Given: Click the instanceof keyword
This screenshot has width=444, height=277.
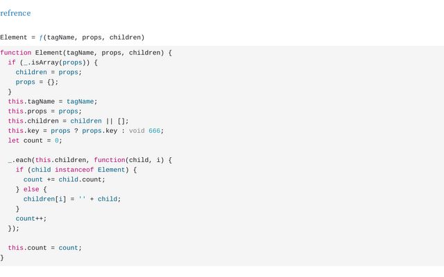Looking at the screenshot, I should (74, 170).
